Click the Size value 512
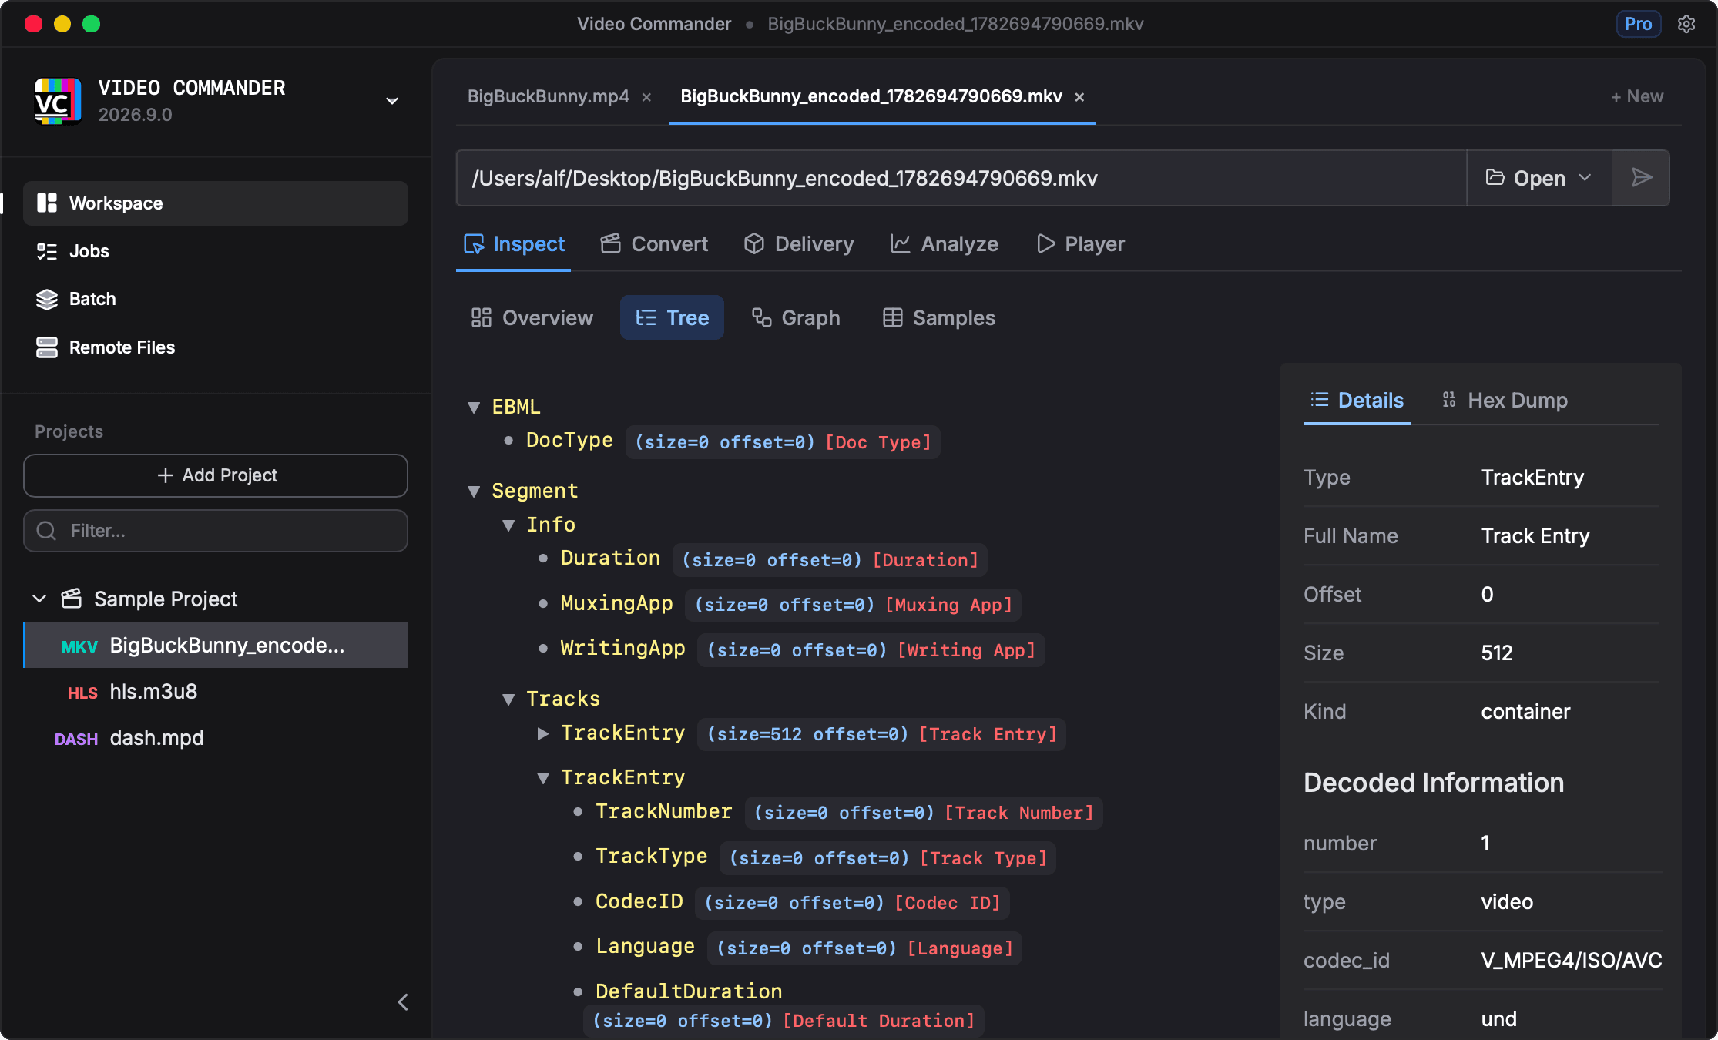Screen dimensions: 1718x1040 click(1497, 653)
